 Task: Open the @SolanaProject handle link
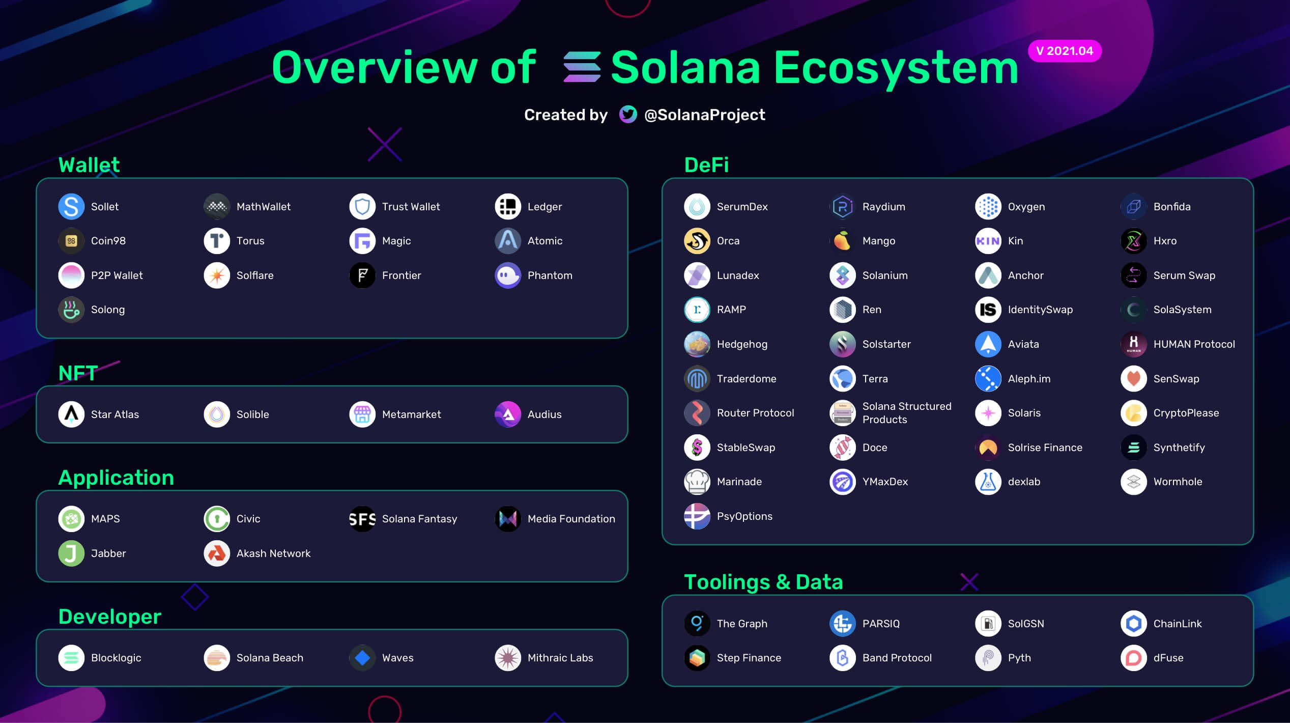704,115
